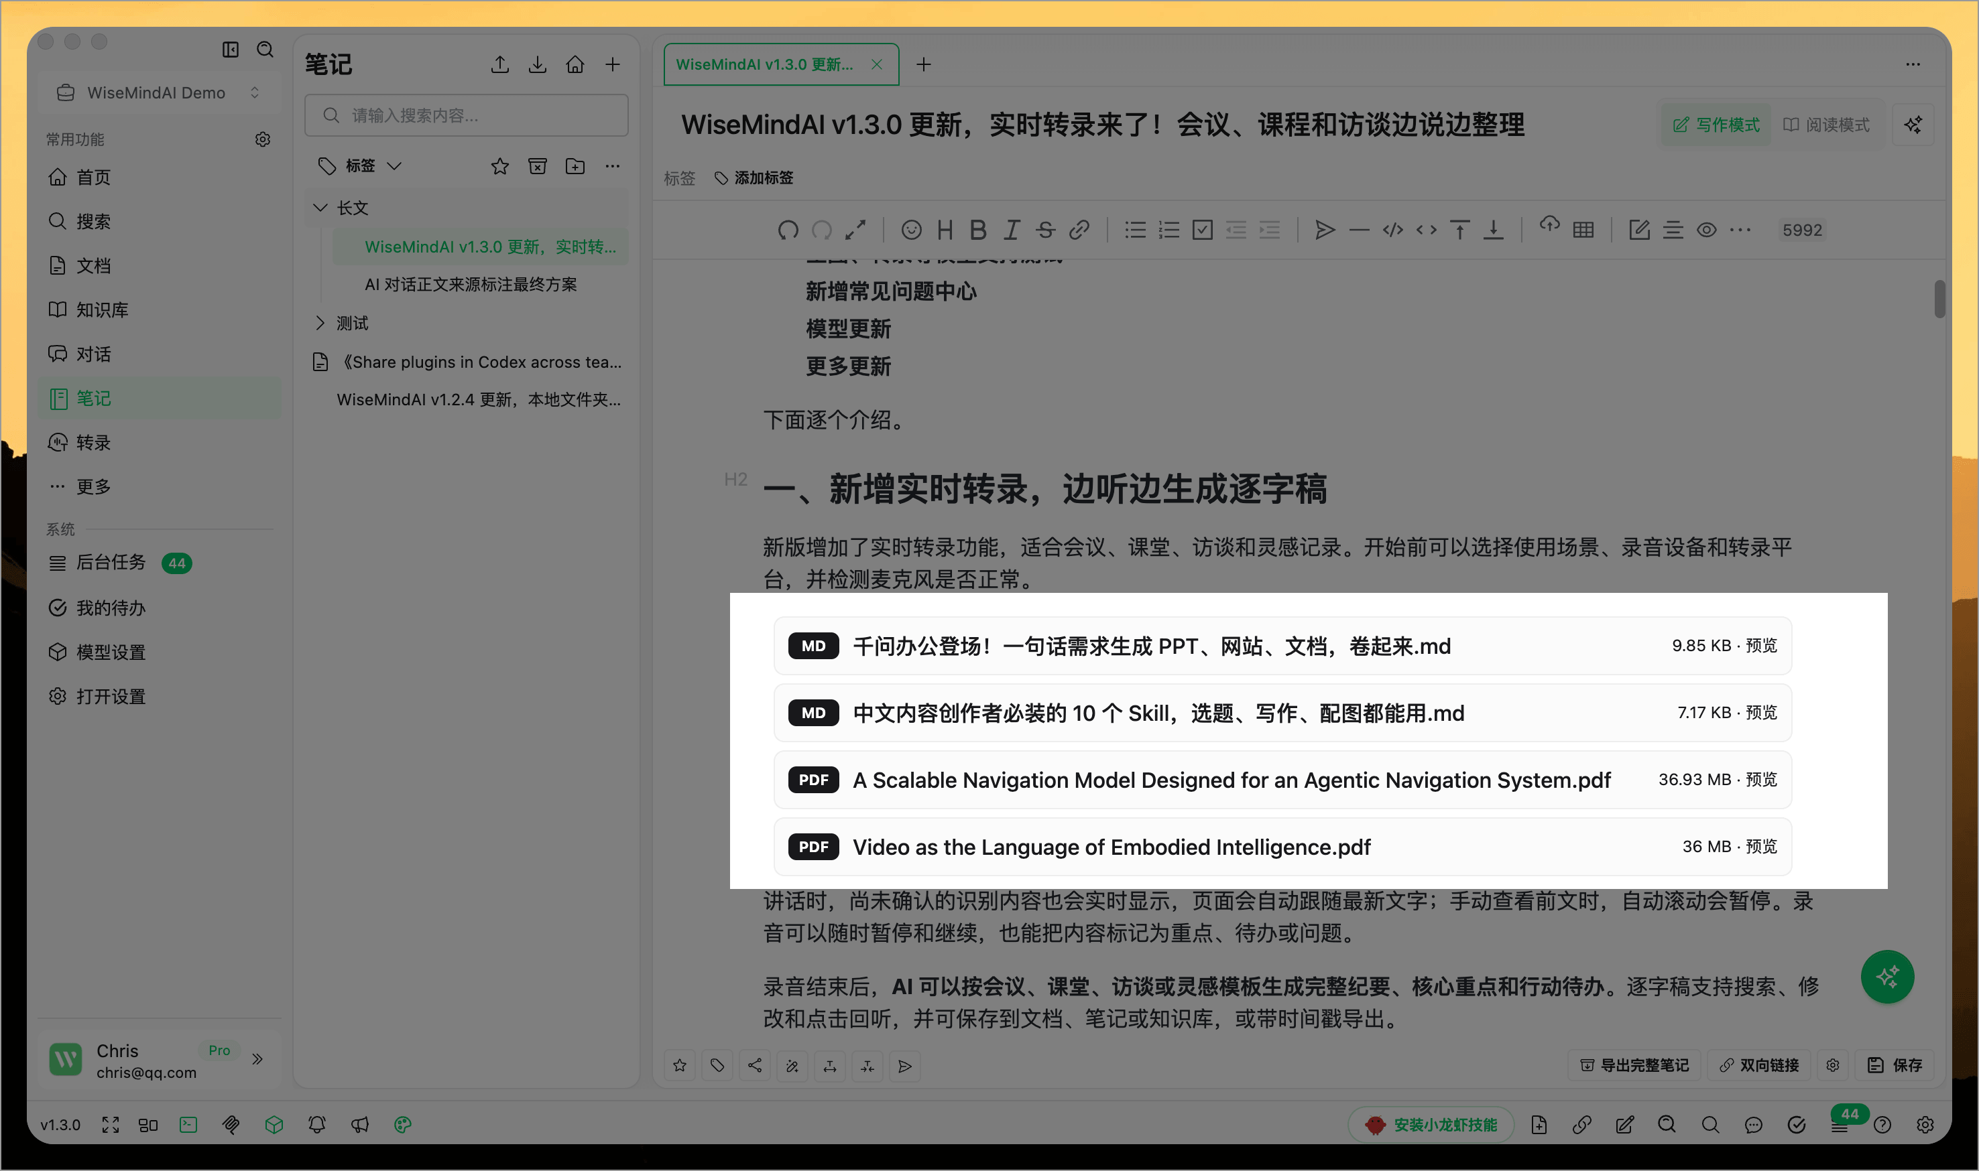Switch to 阅读模式 reading mode

1826,125
